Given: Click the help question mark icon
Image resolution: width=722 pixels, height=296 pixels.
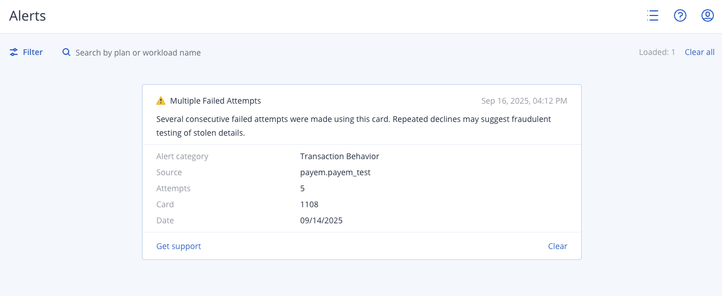Looking at the screenshot, I should coord(680,16).
